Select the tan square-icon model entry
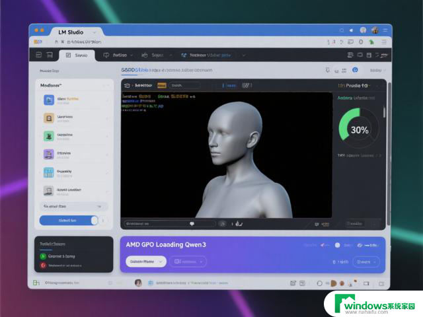The width and height of the screenshot is (423, 317). [74, 118]
